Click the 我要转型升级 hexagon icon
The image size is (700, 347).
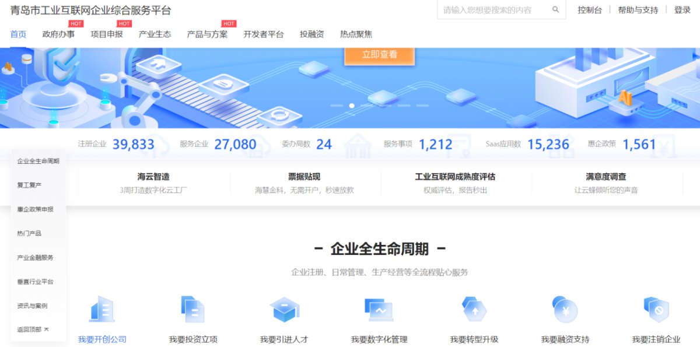pos(474,310)
